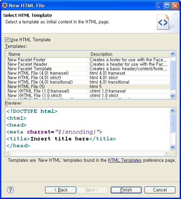Click the HTML file wizard banner icon
The height and width of the screenshot is (199, 181).
tap(163, 22)
